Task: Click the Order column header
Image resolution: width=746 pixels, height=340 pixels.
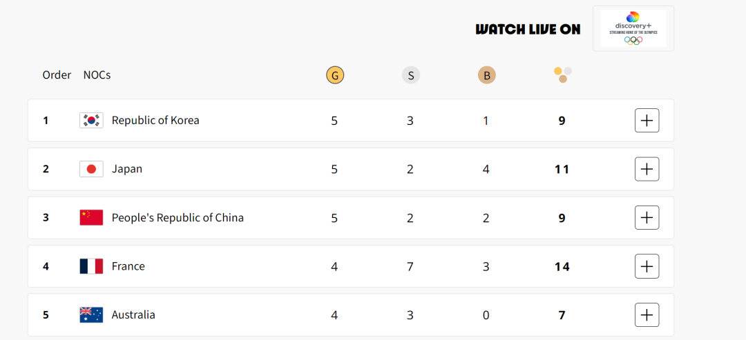Action: pyautogui.click(x=57, y=75)
